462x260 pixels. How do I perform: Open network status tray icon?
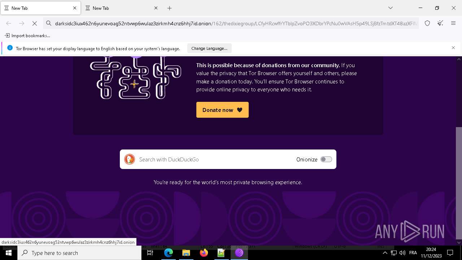click(394, 253)
